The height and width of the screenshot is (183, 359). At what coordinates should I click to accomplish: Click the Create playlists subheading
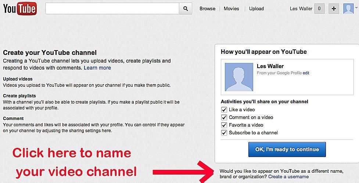[19, 96]
